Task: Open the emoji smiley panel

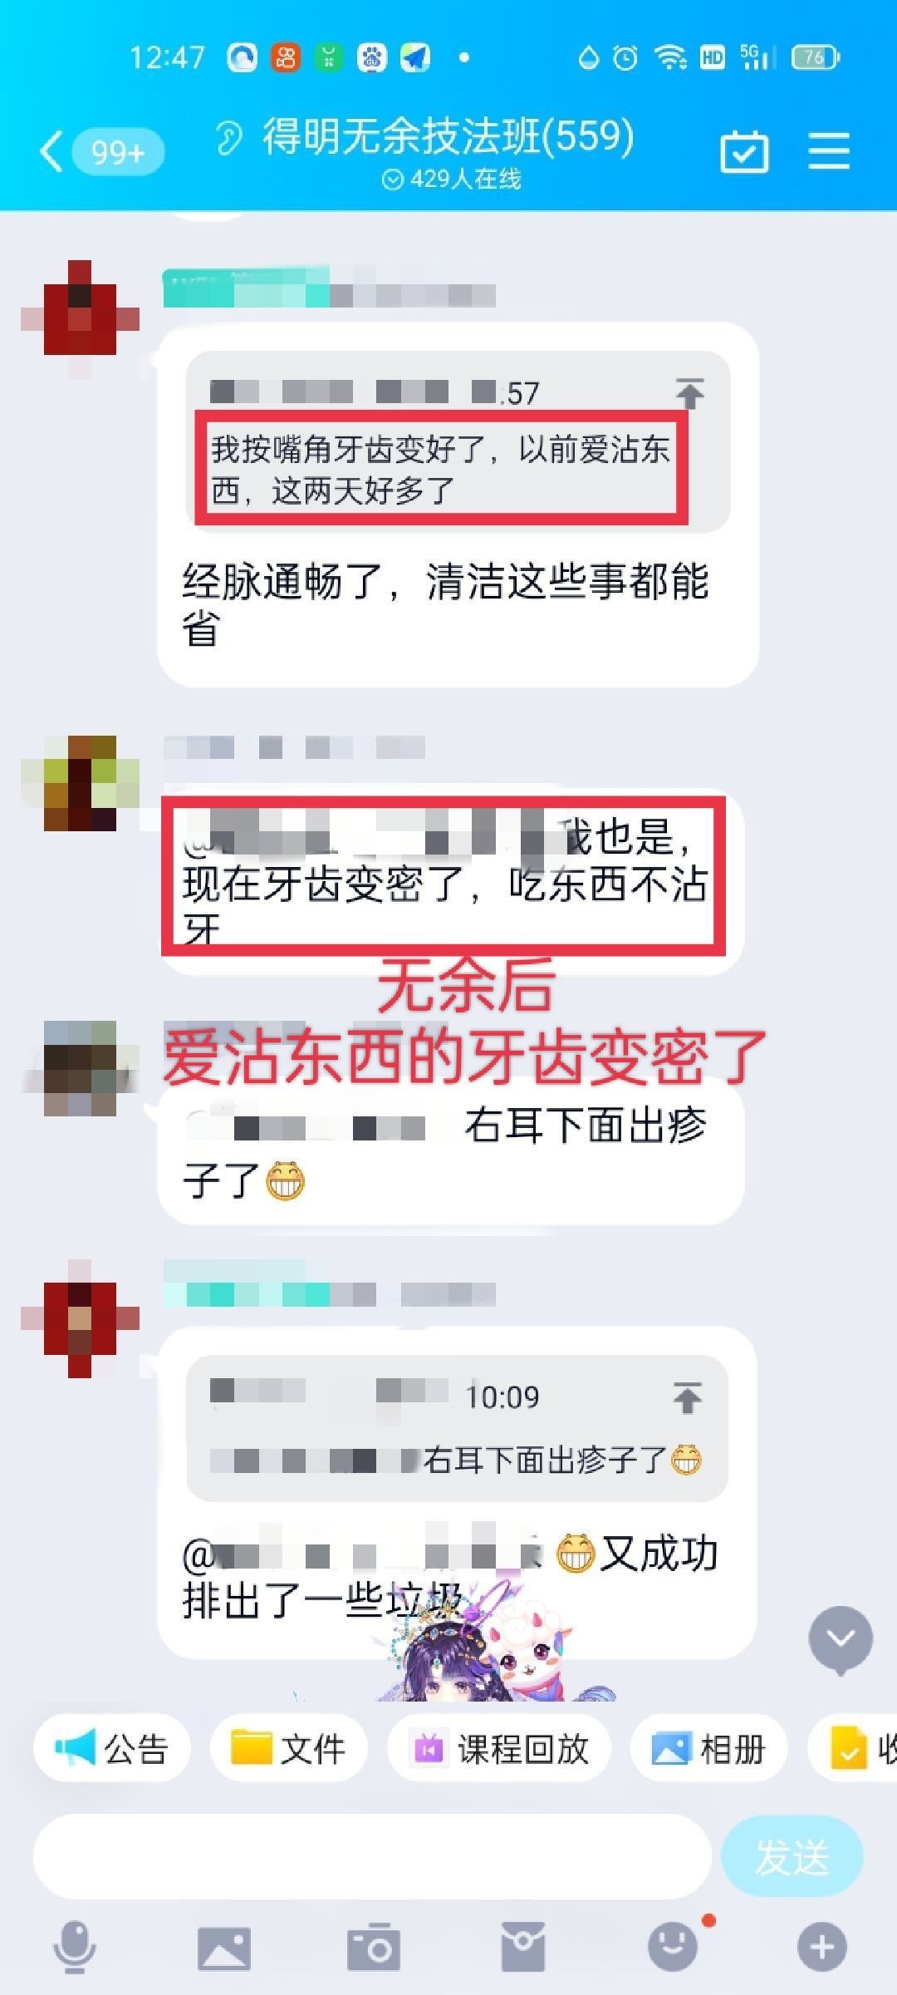Action: 673,1946
